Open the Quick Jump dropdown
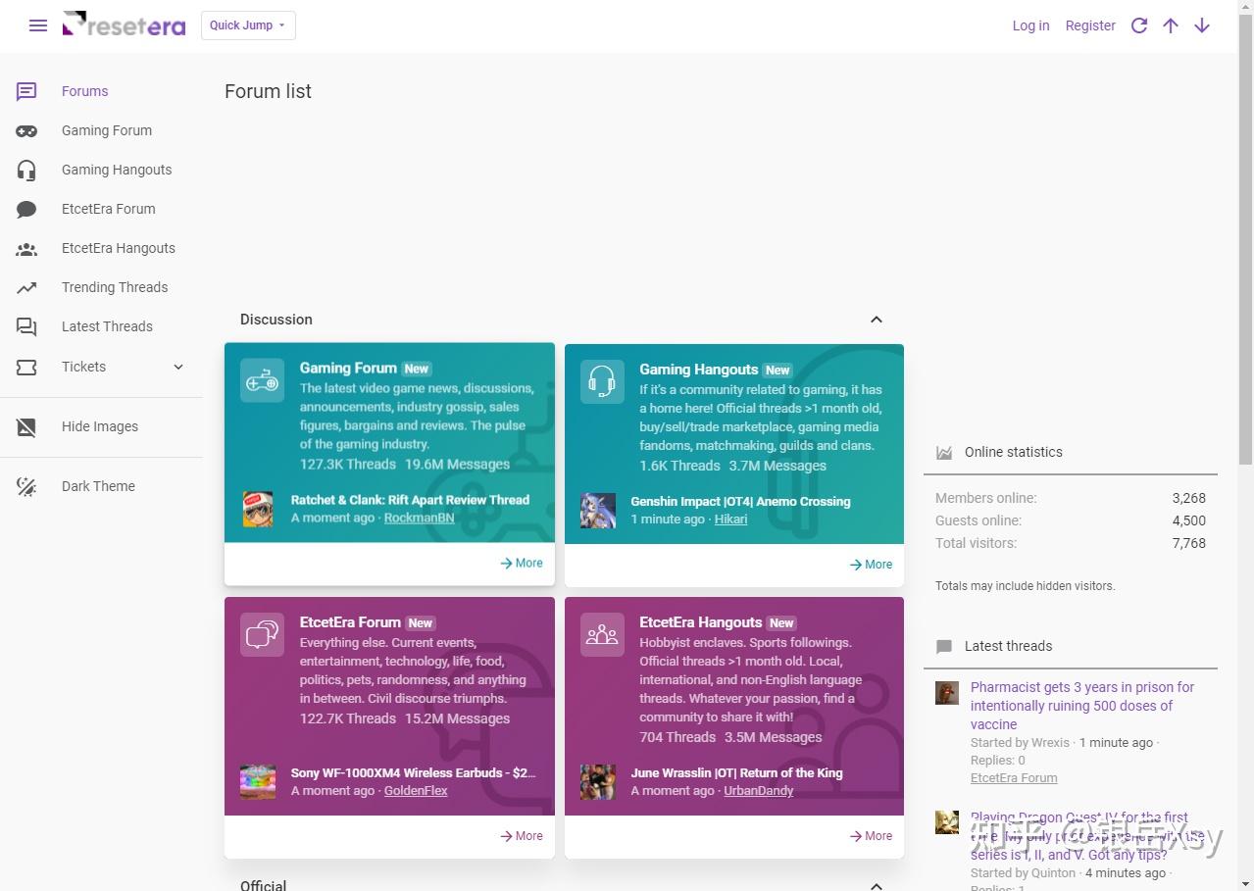 (x=248, y=25)
